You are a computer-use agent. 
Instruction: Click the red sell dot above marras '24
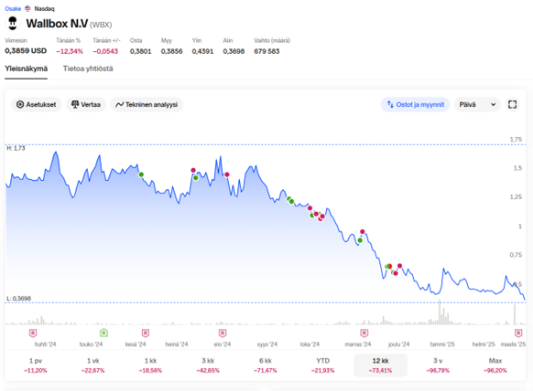(x=363, y=232)
